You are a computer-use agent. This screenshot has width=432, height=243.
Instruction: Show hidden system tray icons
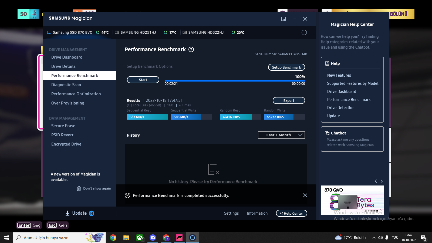(x=374, y=238)
